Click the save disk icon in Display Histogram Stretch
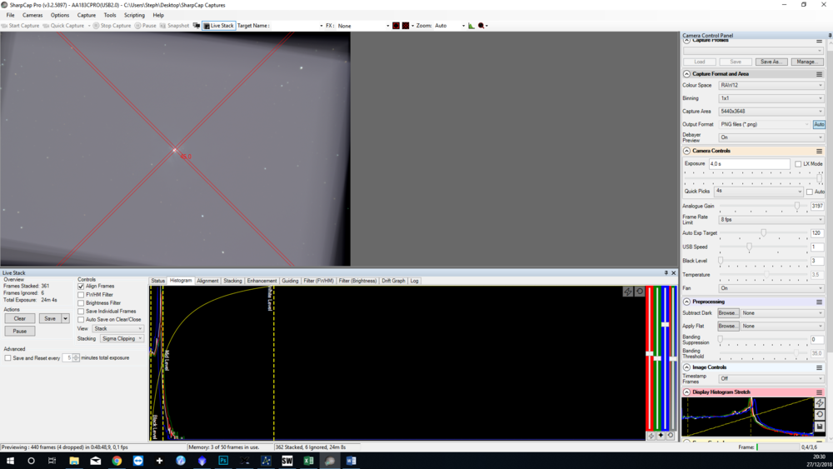The width and height of the screenshot is (833, 469). [819, 427]
